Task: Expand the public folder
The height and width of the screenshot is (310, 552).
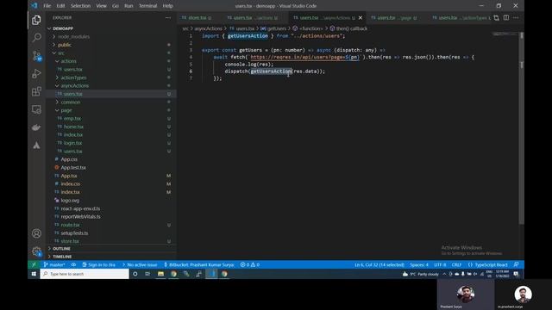Action: click(112, 45)
